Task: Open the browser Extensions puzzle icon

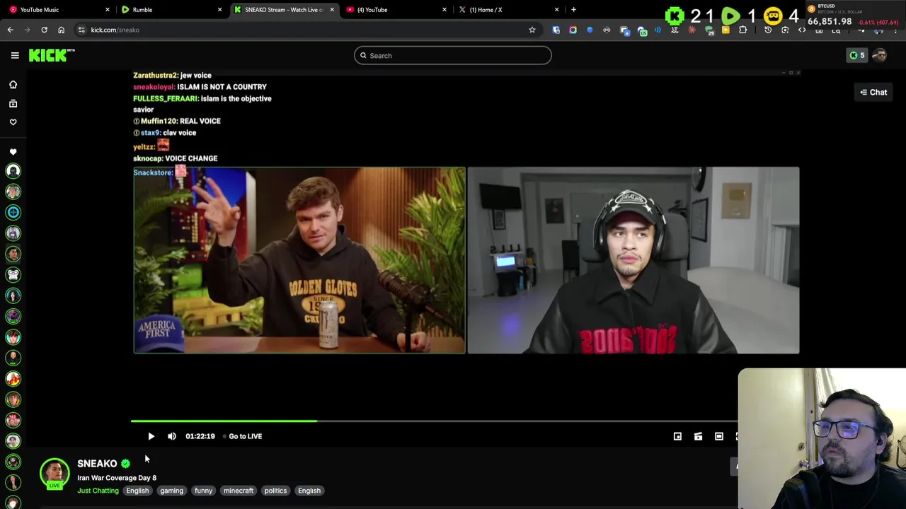Action: 742,30
